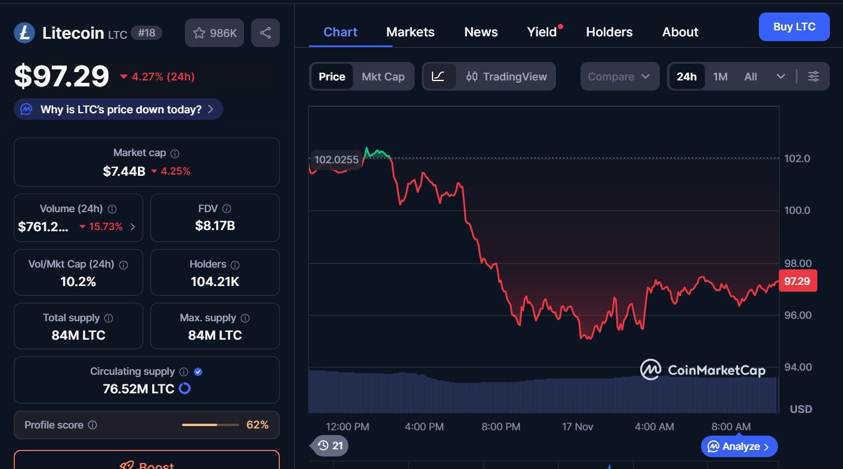Select the line chart icon
The width and height of the screenshot is (843, 469).
pyautogui.click(x=440, y=76)
